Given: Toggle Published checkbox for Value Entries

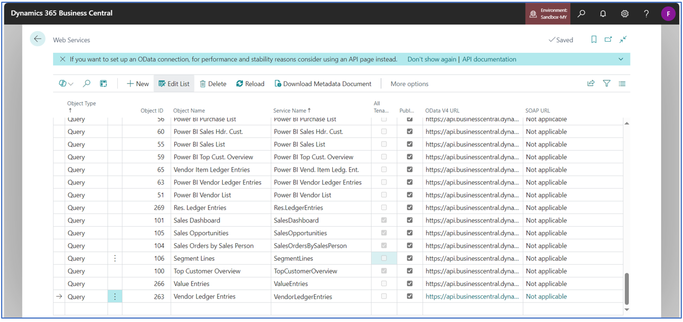Looking at the screenshot, I should point(409,284).
